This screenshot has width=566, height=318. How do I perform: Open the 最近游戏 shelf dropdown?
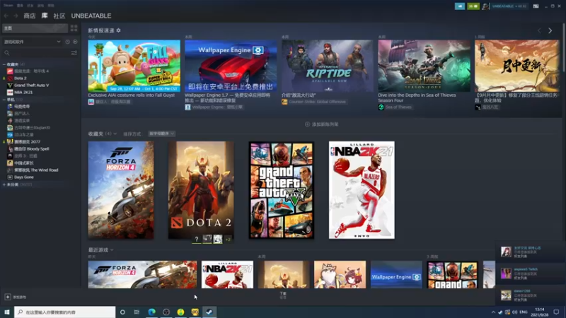click(x=100, y=250)
